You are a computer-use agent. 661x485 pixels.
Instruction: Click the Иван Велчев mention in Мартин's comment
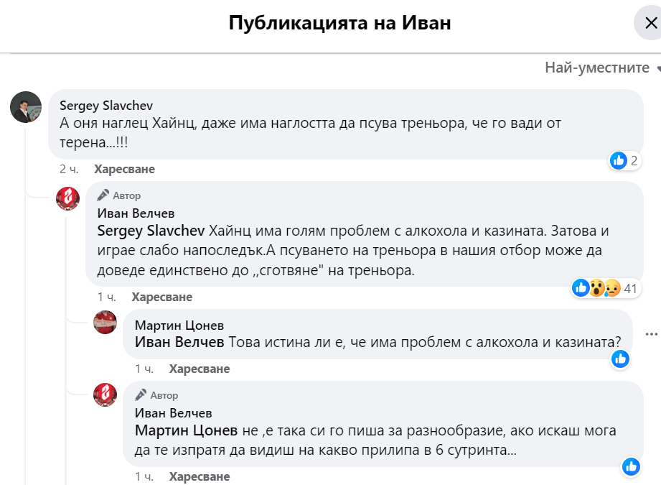tap(179, 342)
